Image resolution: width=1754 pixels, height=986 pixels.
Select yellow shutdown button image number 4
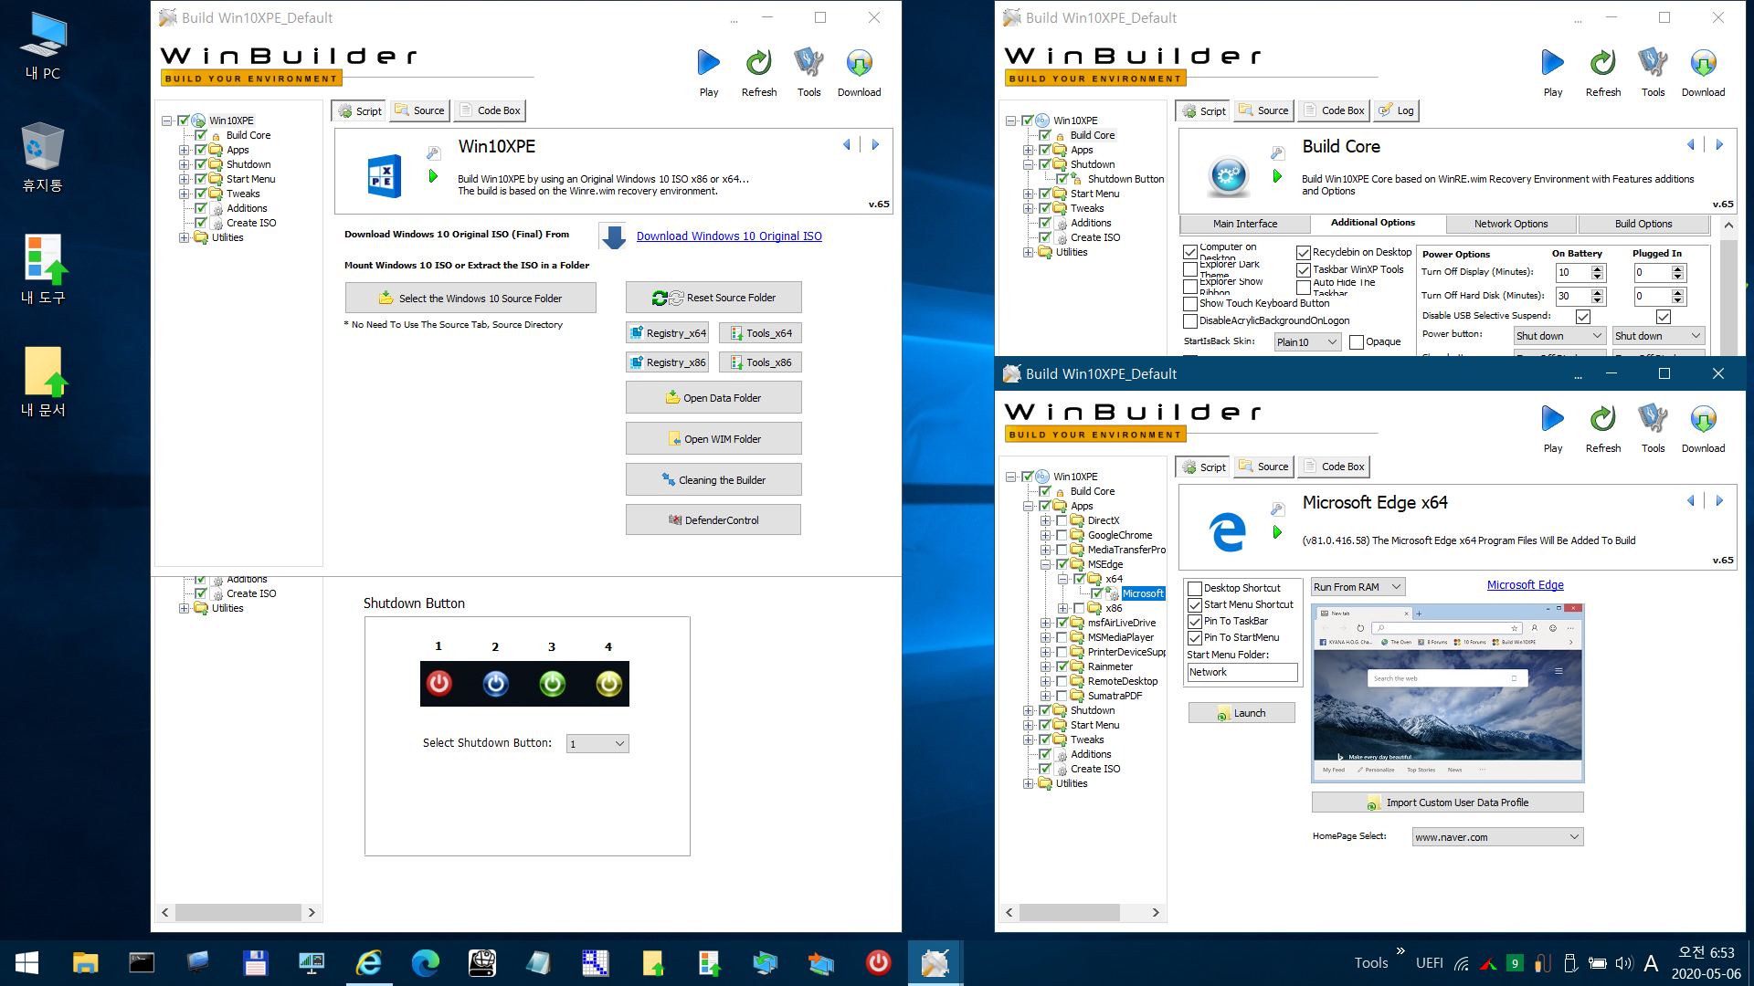[609, 683]
